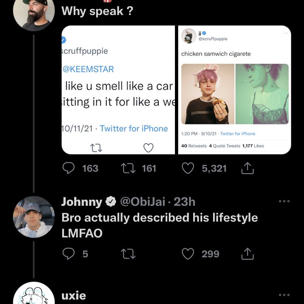Screen dimensions: 304x304
Task: Reply to Johnny's tweet
Action: coord(69,254)
